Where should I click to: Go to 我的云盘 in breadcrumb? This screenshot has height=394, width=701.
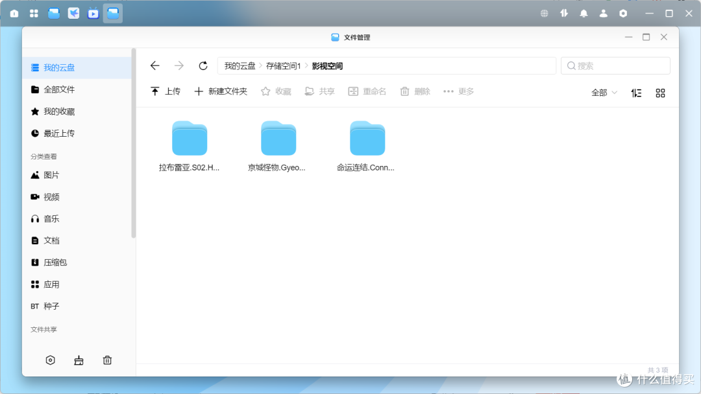click(x=240, y=66)
